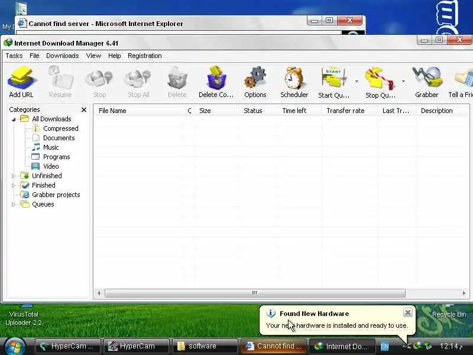Click the Found New Hardware notification text

[337, 325]
